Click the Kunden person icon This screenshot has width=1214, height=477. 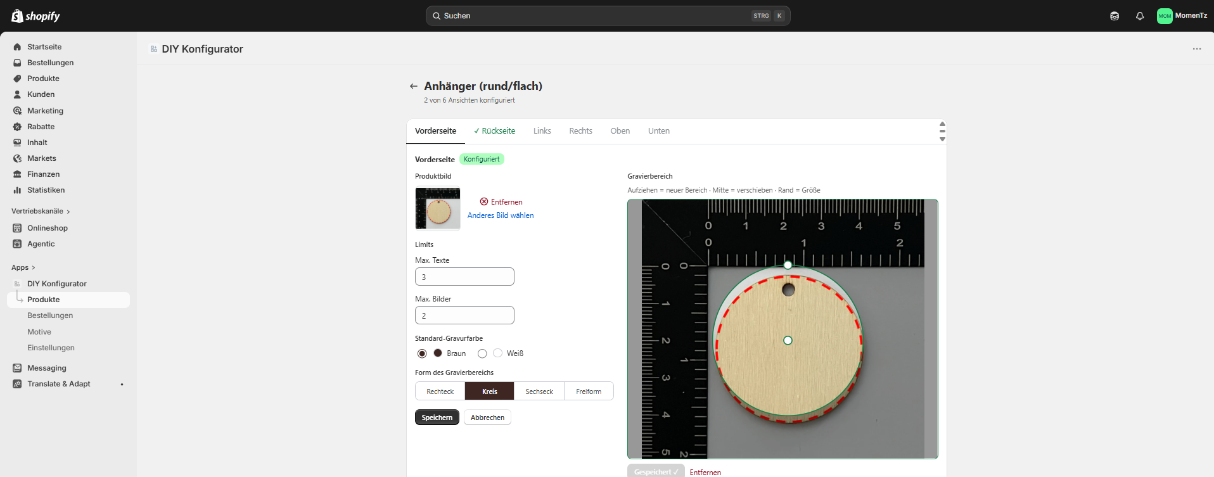point(17,94)
